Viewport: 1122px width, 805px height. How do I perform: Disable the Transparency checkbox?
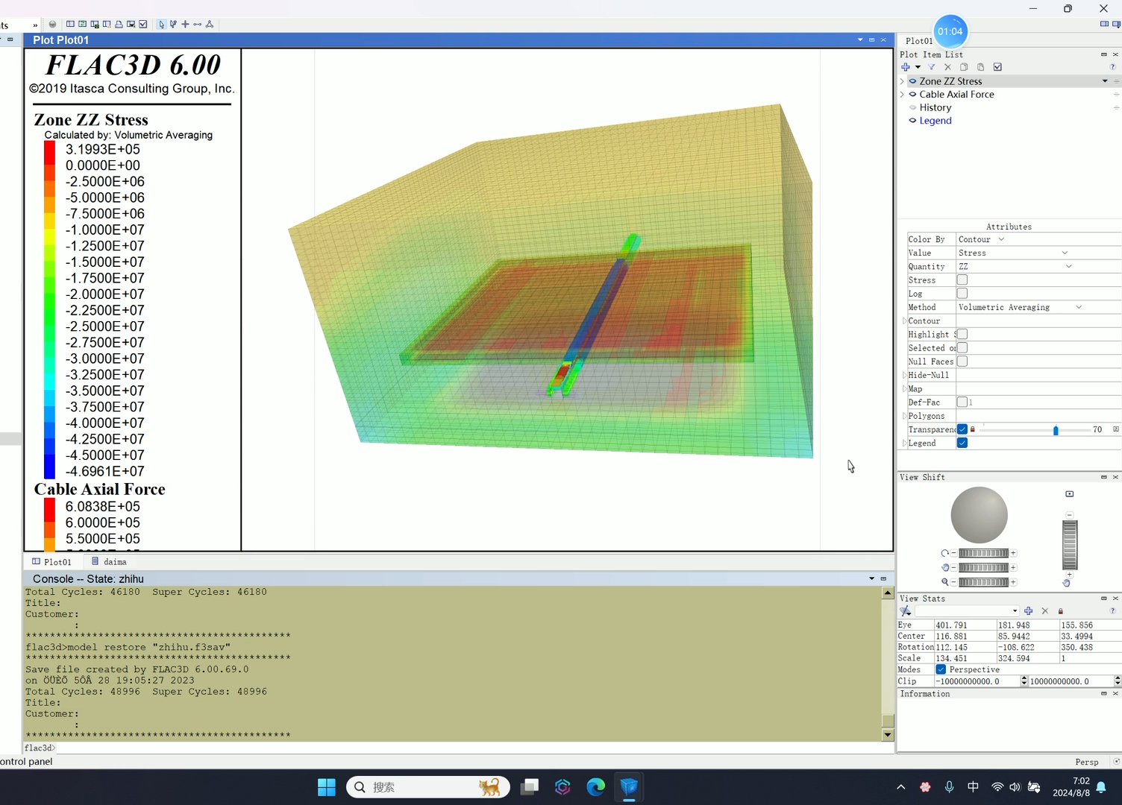click(x=962, y=429)
